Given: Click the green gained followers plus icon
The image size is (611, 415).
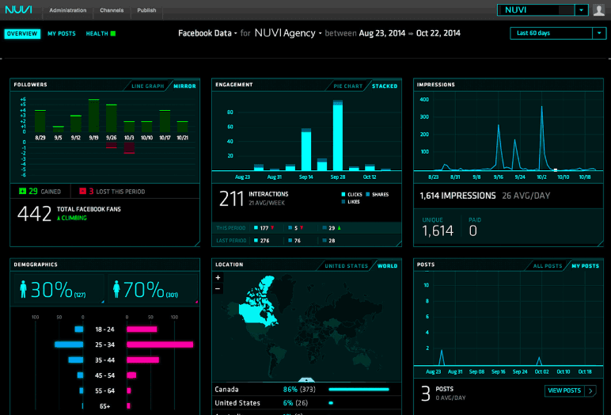Looking at the screenshot, I should coord(22,191).
